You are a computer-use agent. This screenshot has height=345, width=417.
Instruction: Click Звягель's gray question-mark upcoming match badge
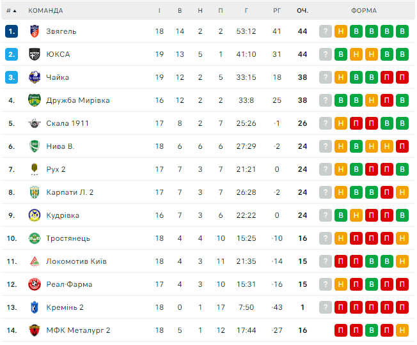(326, 31)
